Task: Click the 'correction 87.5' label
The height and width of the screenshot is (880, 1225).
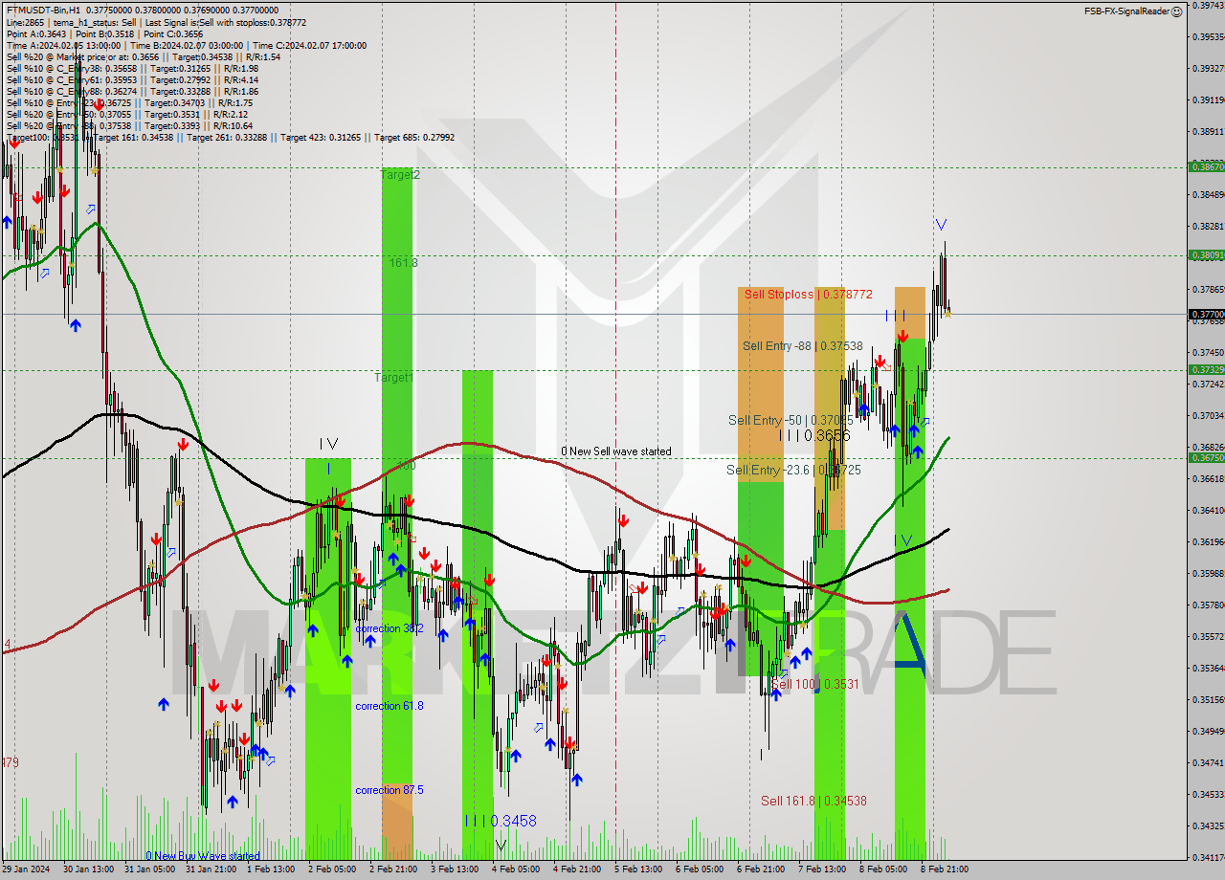Action: tap(390, 790)
